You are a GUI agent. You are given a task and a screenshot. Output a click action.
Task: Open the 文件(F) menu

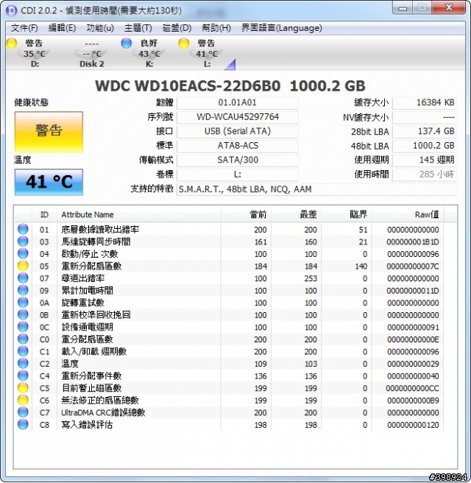point(24,28)
